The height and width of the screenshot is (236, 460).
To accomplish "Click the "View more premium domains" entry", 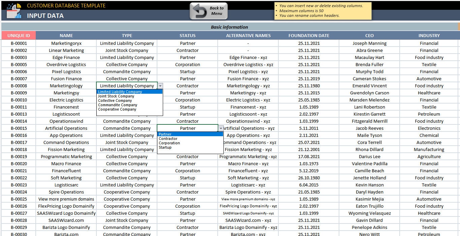I will [66, 199].
